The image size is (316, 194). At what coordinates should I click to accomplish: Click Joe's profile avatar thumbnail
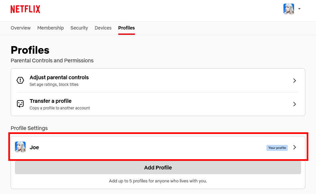pos(20,147)
